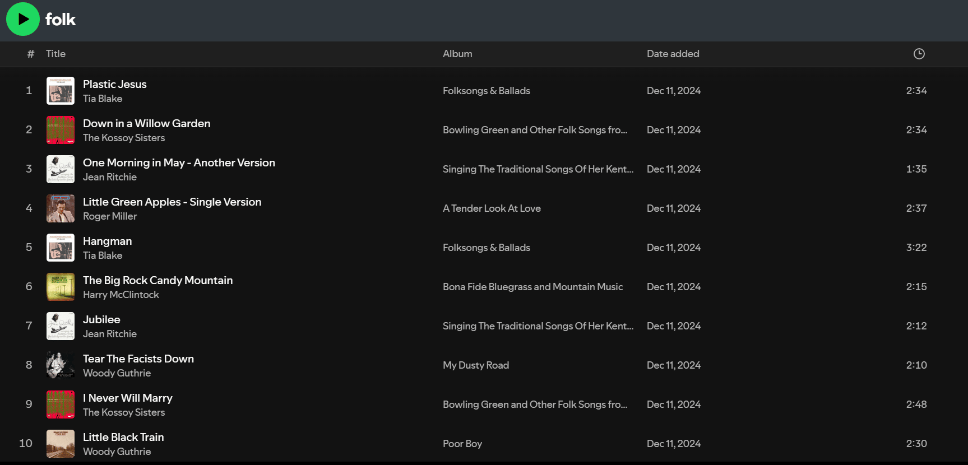Click the 1:35 duration of One Morning in May
Viewport: 968px width, 465px height.
(x=916, y=169)
